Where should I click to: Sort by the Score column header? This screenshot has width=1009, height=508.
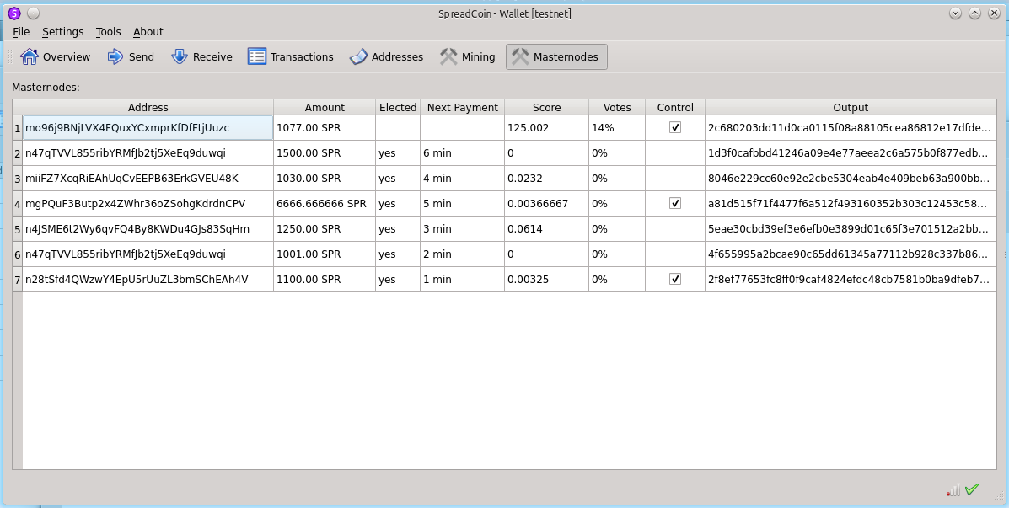(x=546, y=107)
